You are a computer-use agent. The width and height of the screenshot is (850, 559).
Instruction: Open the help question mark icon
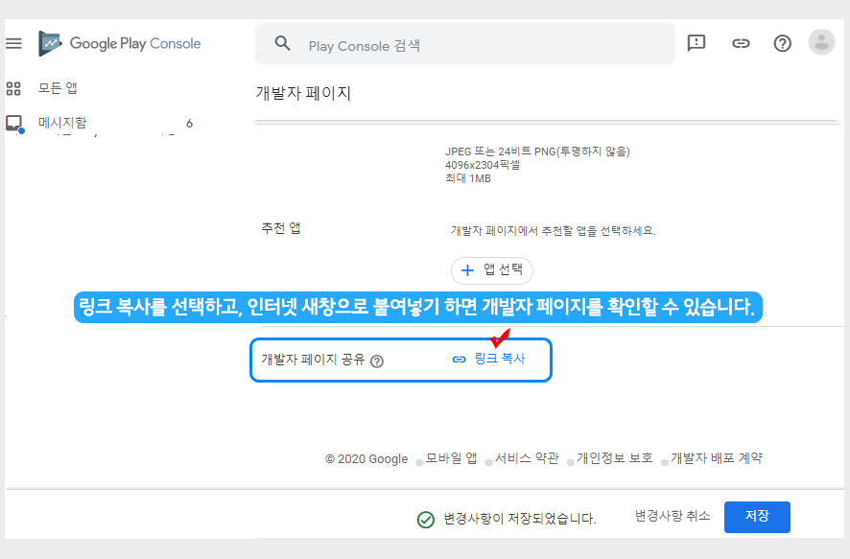tap(782, 43)
